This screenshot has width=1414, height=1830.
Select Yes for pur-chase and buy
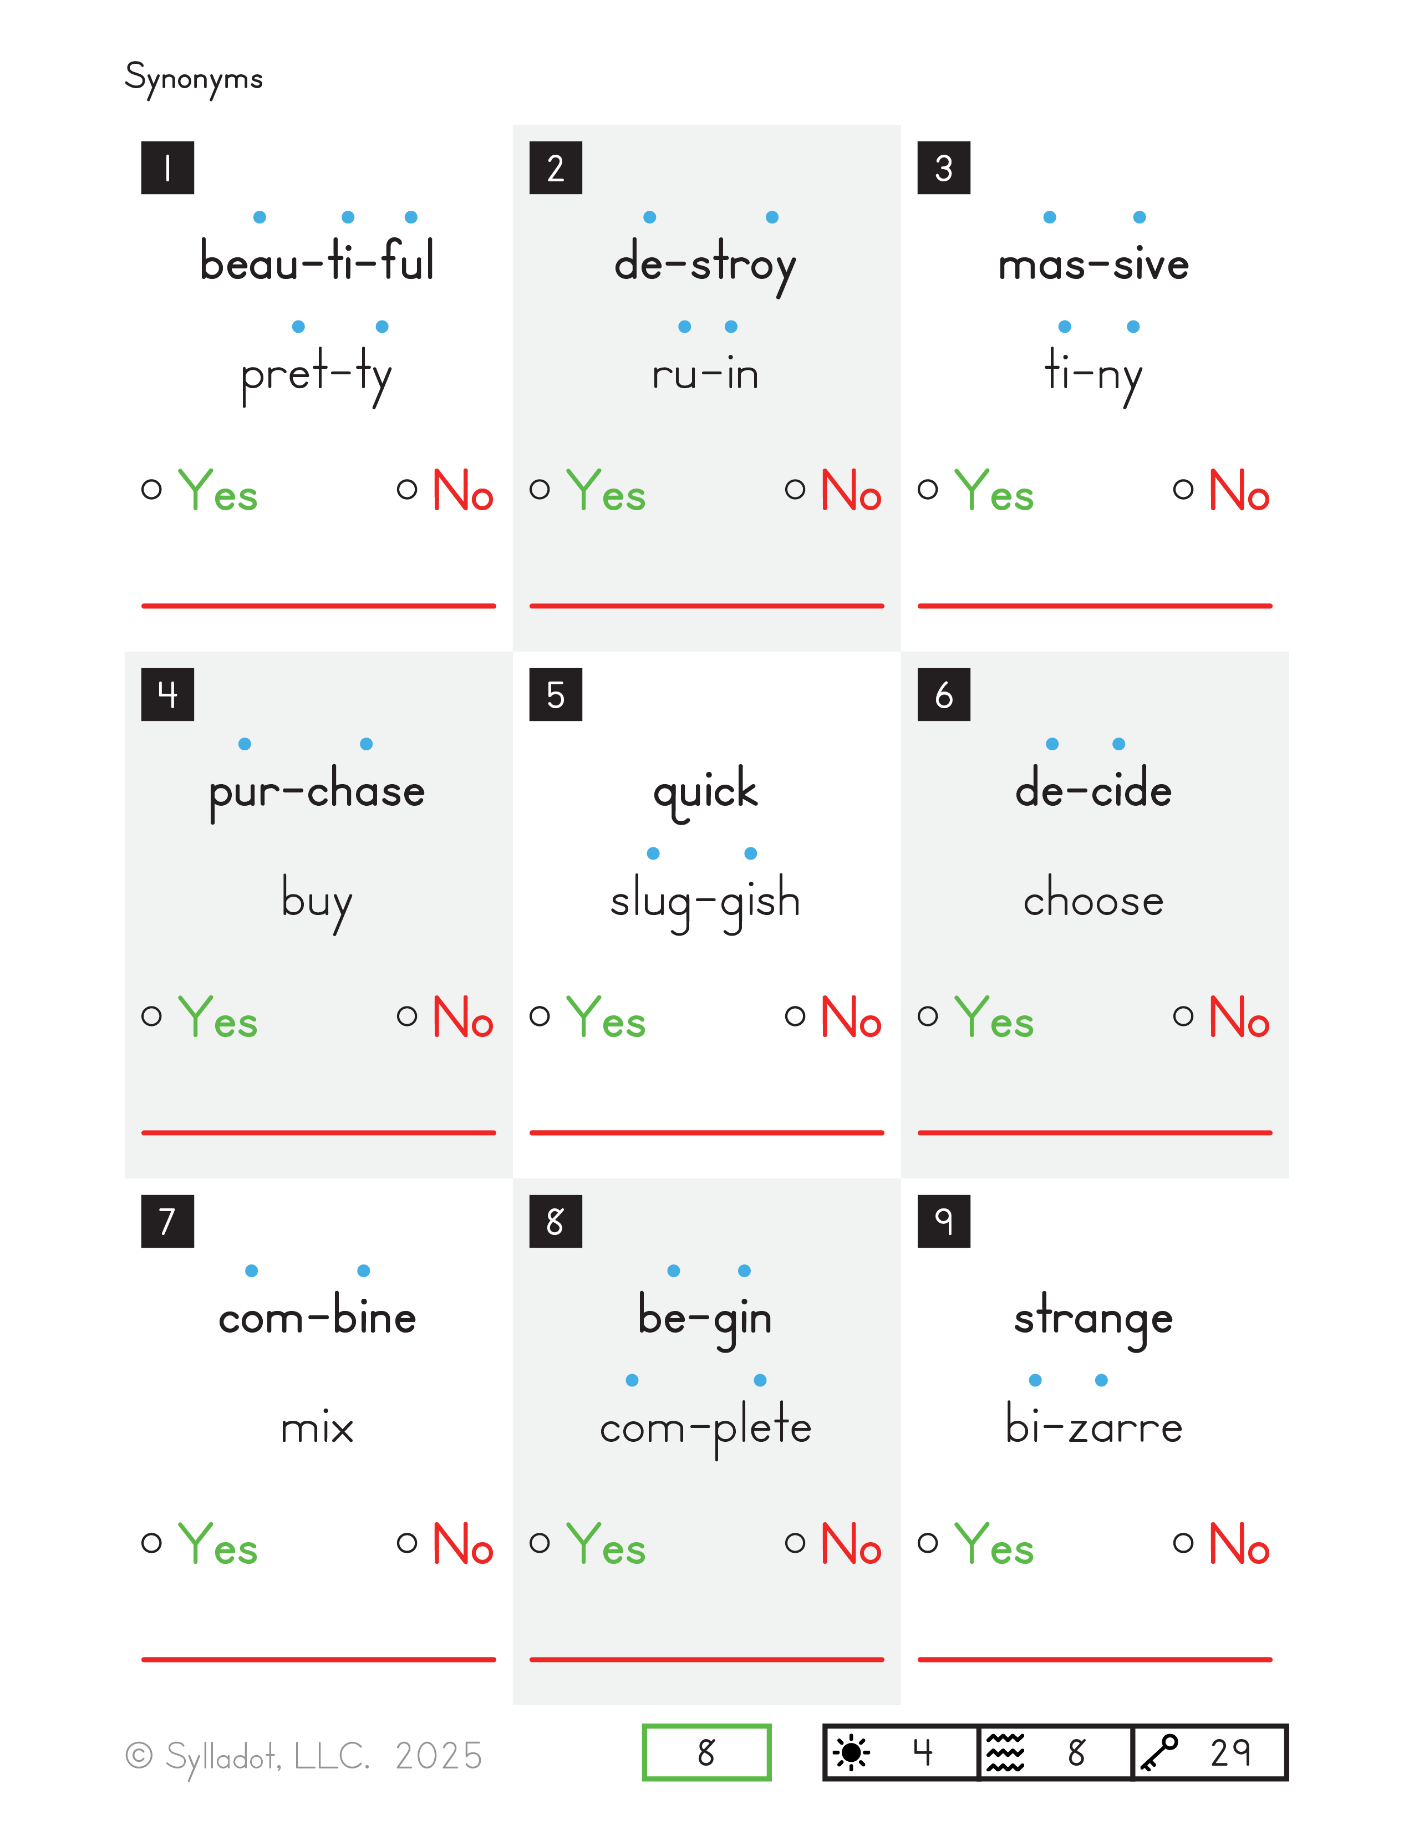[x=151, y=1016]
